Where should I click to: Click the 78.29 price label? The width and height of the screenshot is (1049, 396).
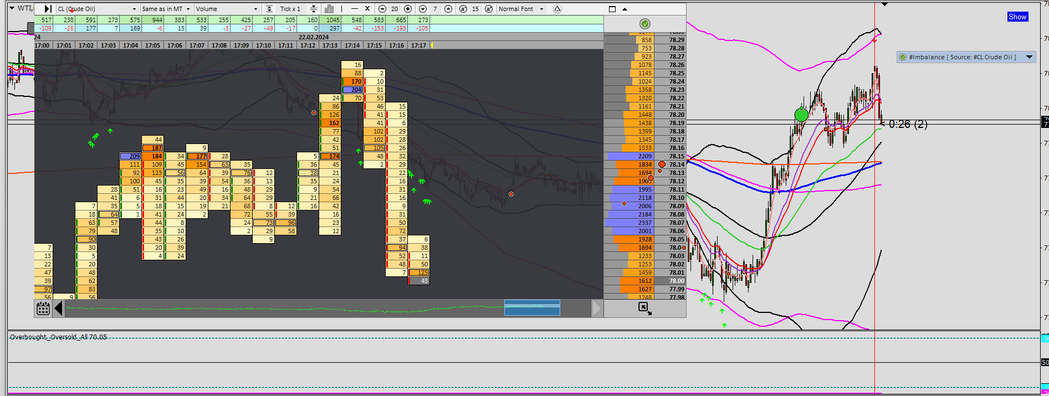coord(670,40)
